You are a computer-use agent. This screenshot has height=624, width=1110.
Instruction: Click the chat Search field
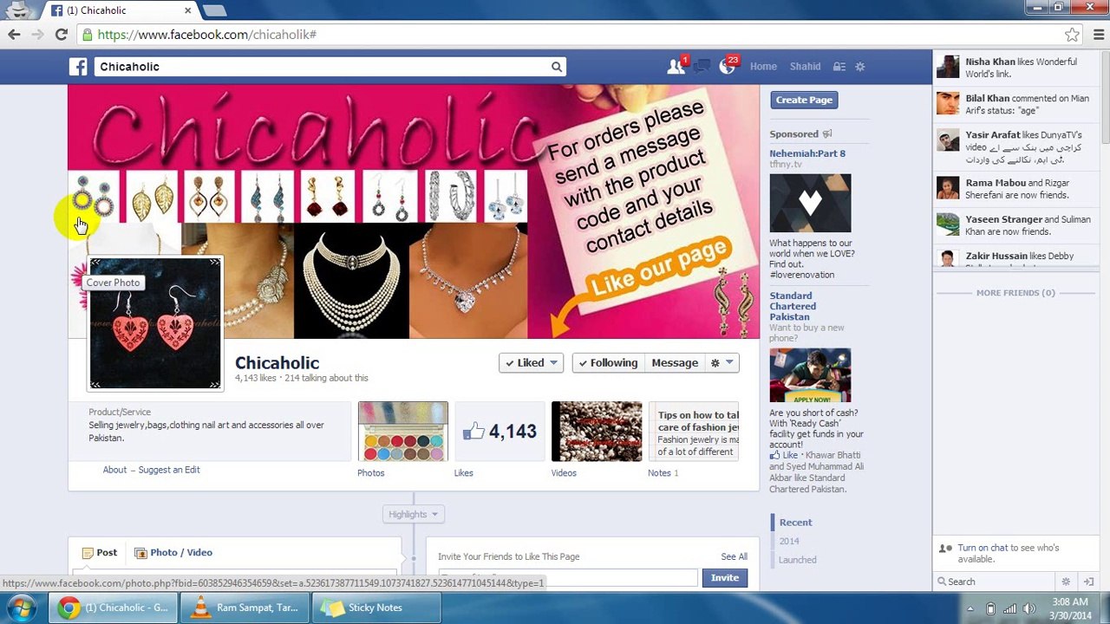(x=997, y=582)
